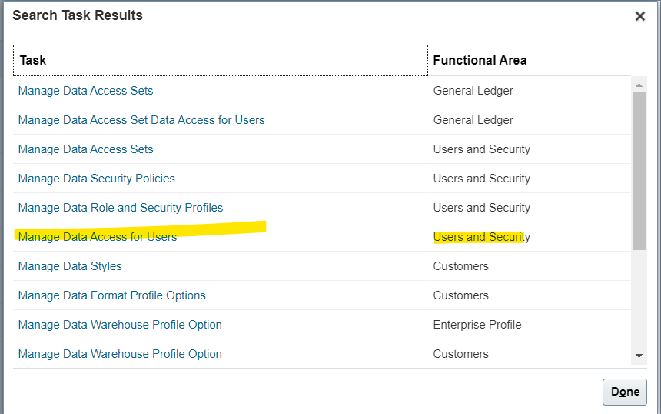The width and height of the screenshot is (661, 414).
Task: Open Manage Data Access Set Data Access for Users
Action: (x=141, y=120)
